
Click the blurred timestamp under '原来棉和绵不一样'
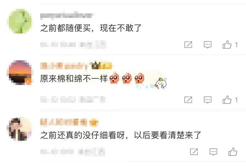pos(73,99)
